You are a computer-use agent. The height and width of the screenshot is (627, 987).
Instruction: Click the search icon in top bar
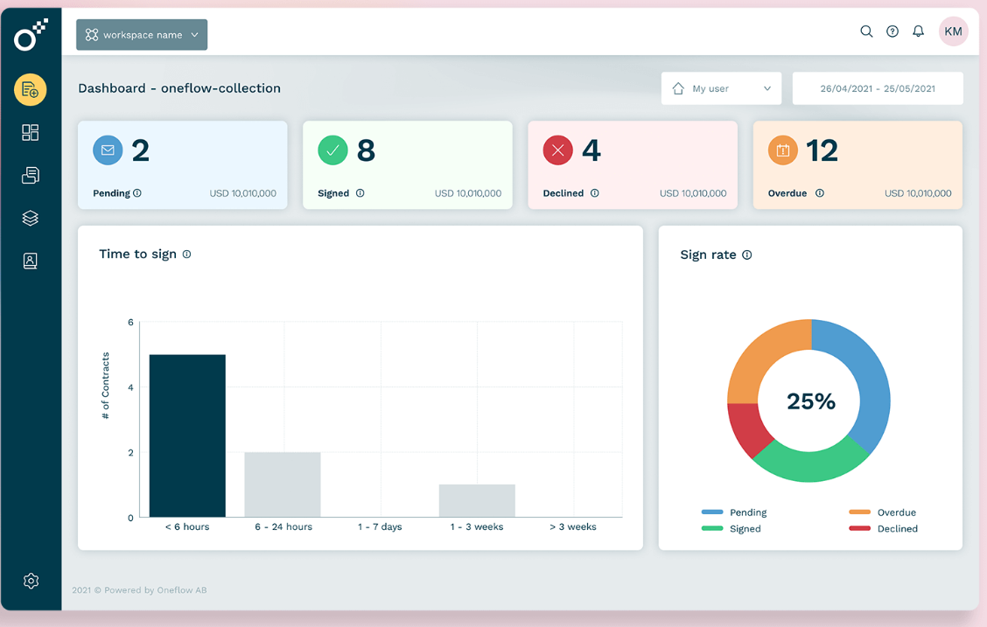click(x=866, y=31)
